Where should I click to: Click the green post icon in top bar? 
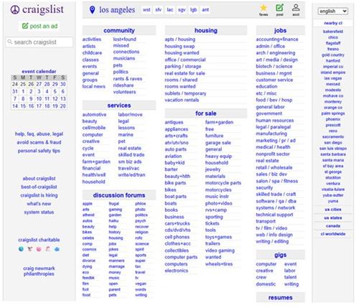click(x=279, y=8)
